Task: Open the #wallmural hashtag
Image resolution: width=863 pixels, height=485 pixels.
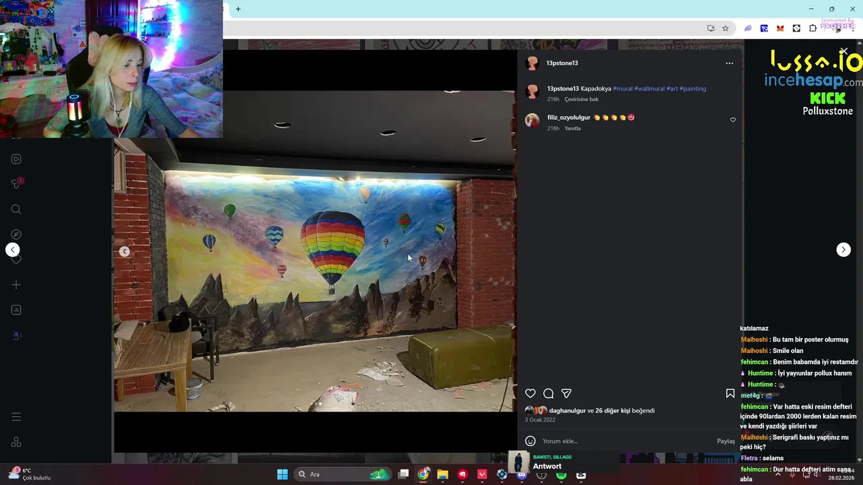Action: point(649,89)
